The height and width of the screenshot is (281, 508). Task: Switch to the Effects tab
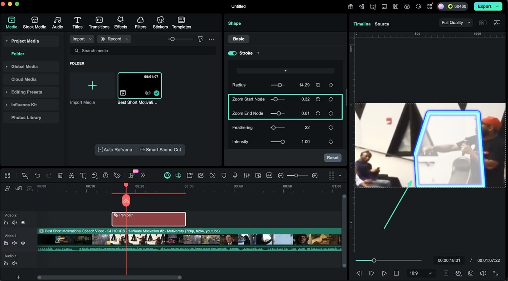[x=120, y=23]
